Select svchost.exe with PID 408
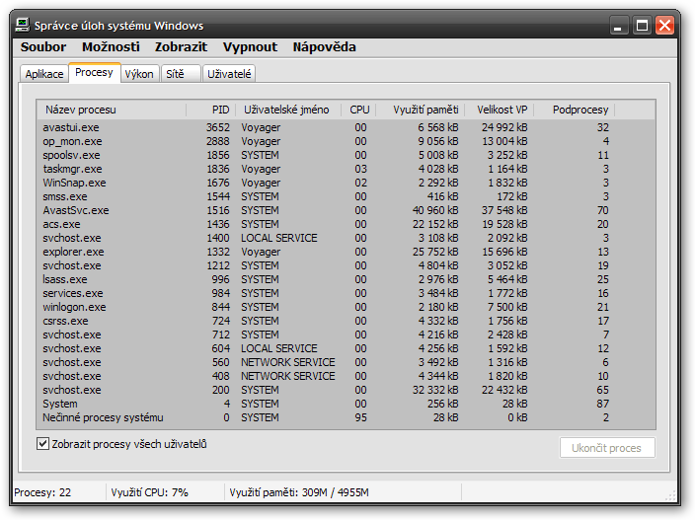Image resolution: width=695 pixels, height=520 pixels. click(x=346, y=376)
